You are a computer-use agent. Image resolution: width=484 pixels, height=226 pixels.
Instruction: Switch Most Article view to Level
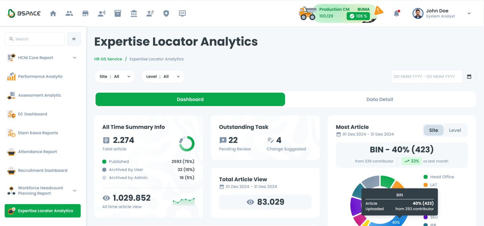[455, 130]
